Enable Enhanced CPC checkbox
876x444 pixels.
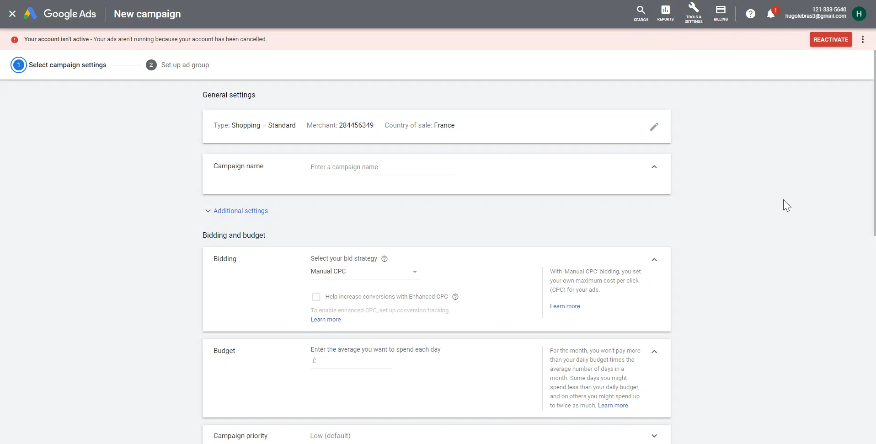click(x=316, y=297)
